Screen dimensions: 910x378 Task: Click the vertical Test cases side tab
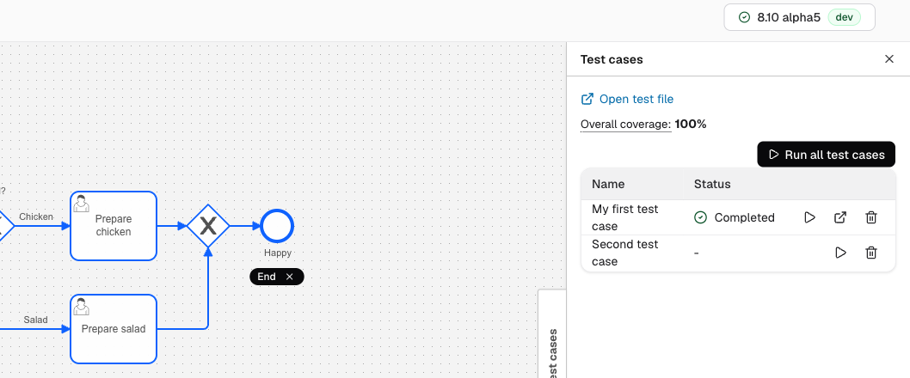click(552, 334)
